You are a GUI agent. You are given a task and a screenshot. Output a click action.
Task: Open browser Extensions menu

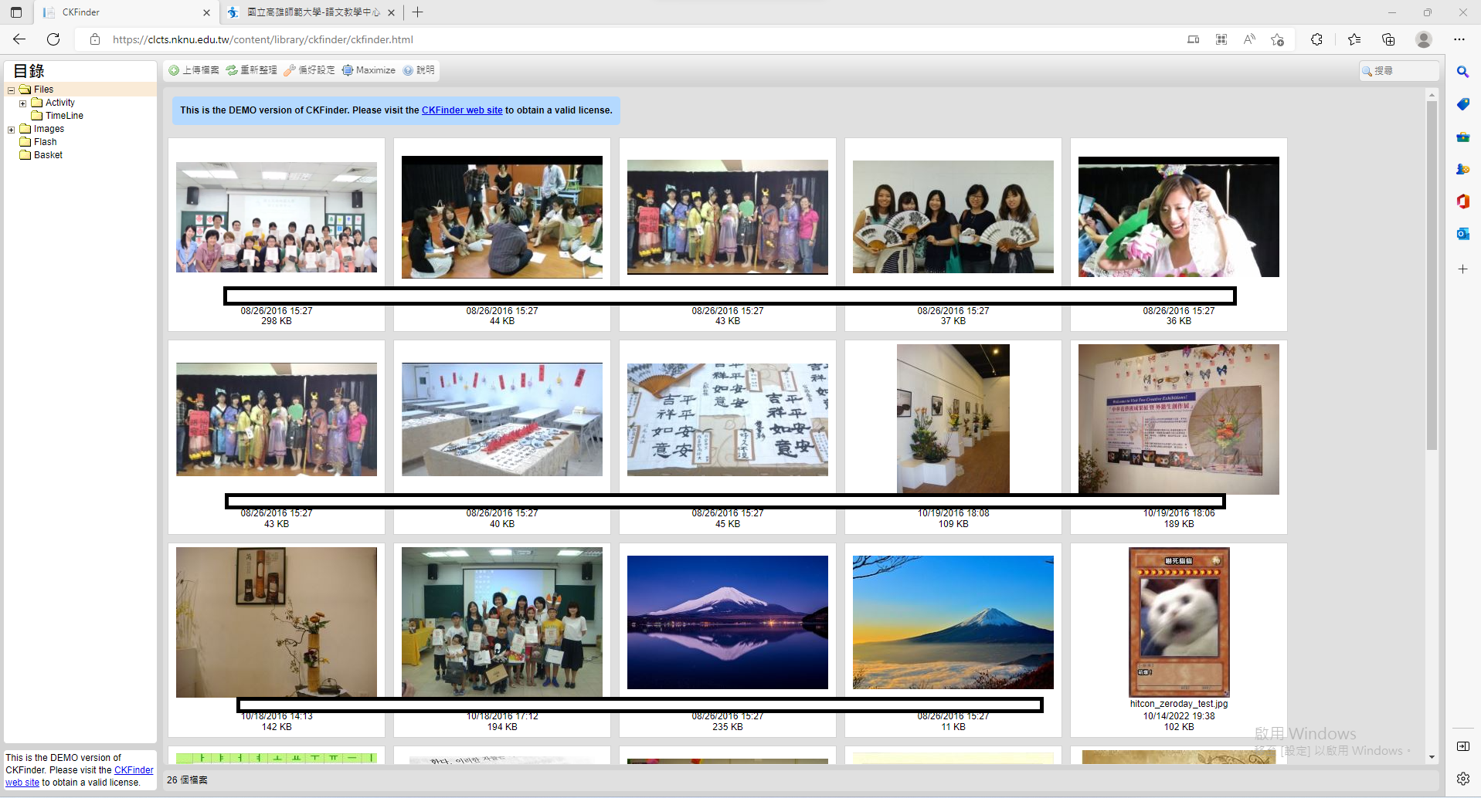(x=1316, y=39)
